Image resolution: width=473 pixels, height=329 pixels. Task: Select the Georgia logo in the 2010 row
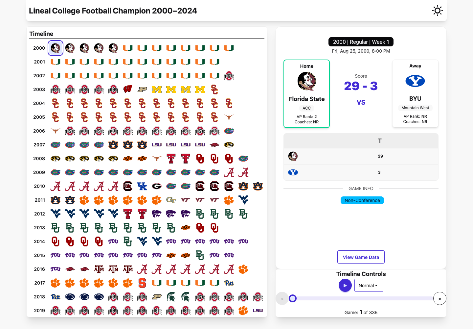coord(157,186)
